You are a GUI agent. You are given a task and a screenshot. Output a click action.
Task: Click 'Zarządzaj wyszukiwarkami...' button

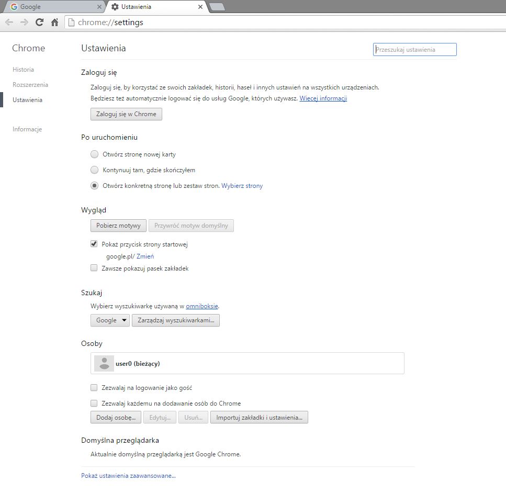point(175,320)
